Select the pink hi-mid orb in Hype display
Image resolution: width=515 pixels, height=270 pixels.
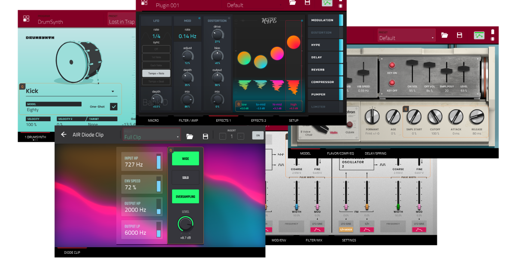(277, 53)
